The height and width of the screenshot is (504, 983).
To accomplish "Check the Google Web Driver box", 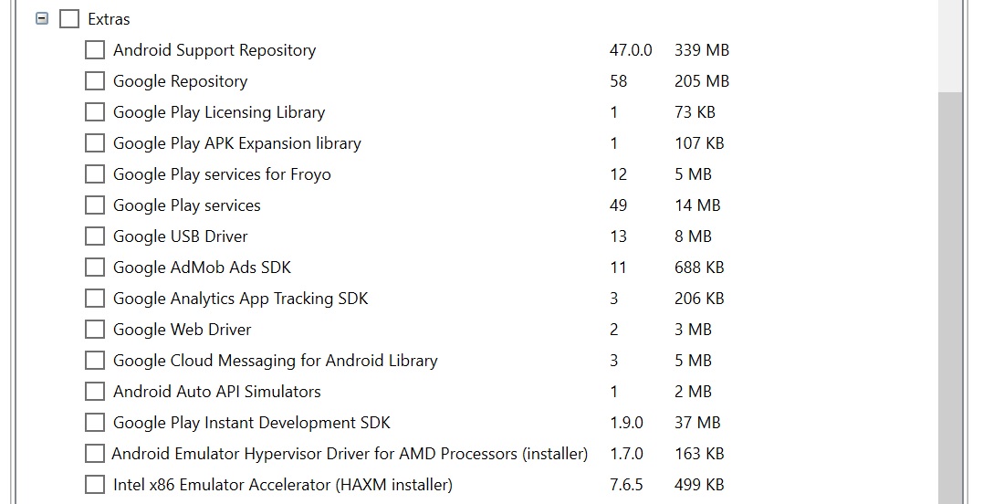I will [x=95, y=329].
